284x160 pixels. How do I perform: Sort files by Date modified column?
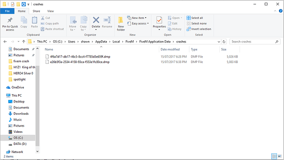[170, 49]
